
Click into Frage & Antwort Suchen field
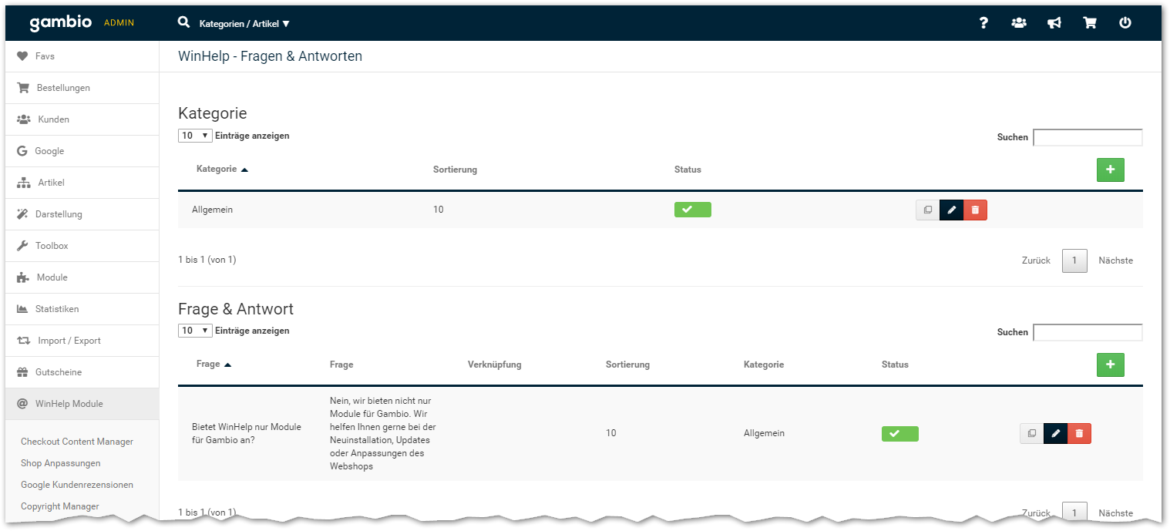pyautogui.click(x=1088, y=332)
